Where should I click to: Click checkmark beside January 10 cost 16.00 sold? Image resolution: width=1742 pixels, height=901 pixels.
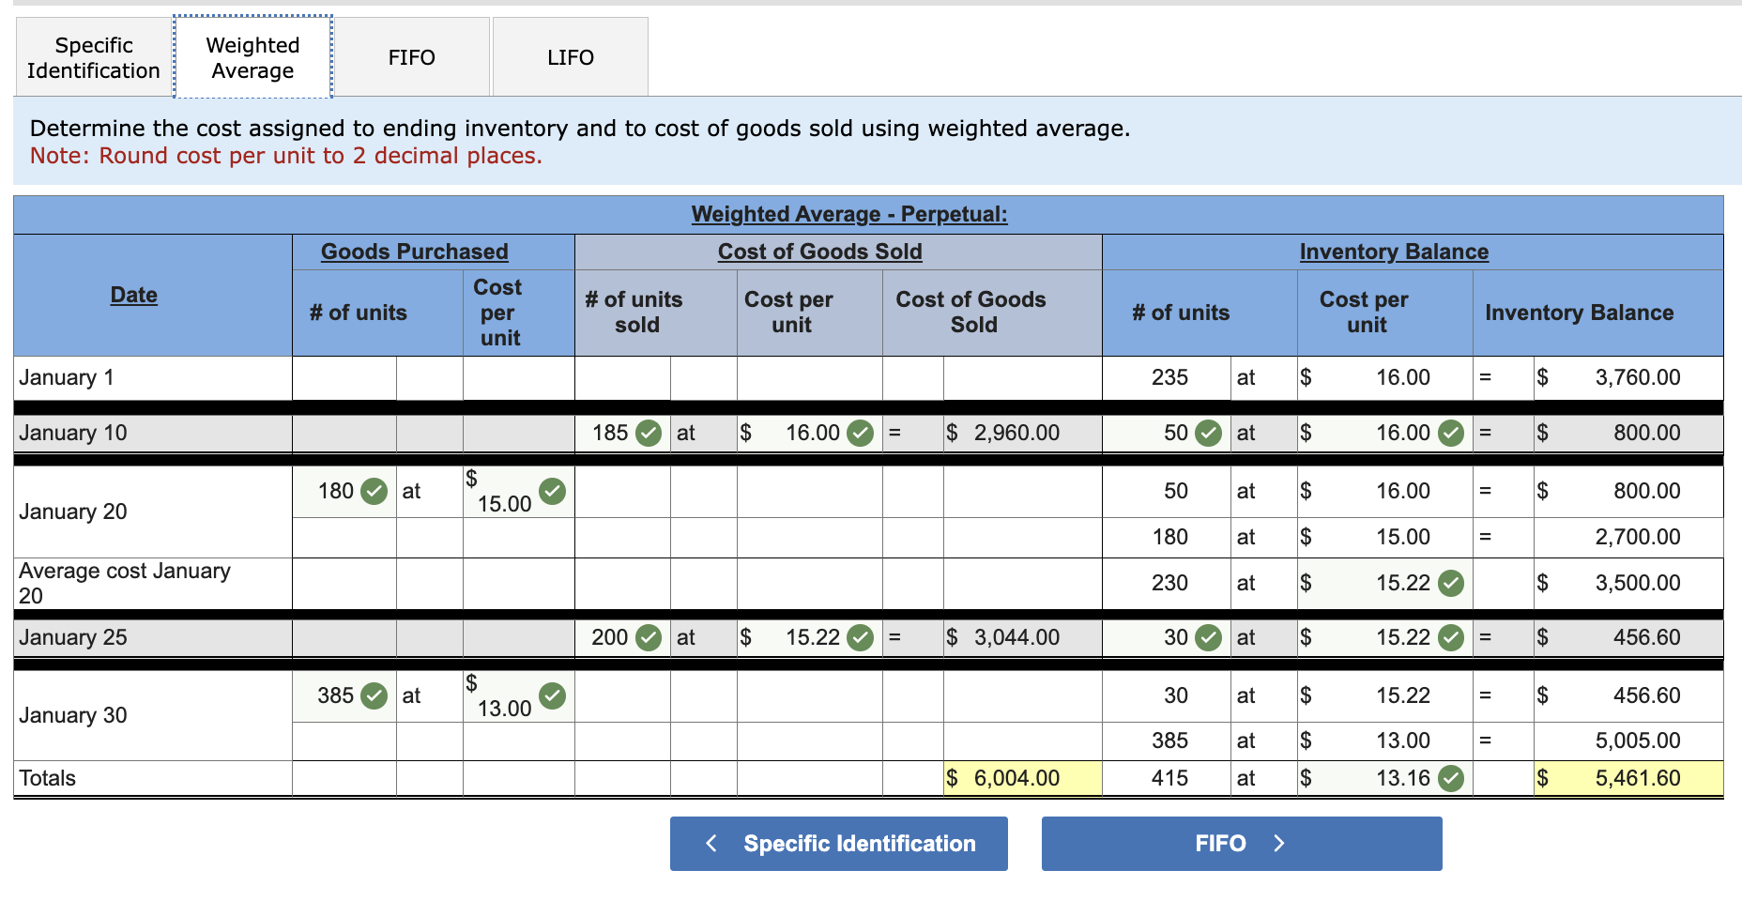point(860,433)
